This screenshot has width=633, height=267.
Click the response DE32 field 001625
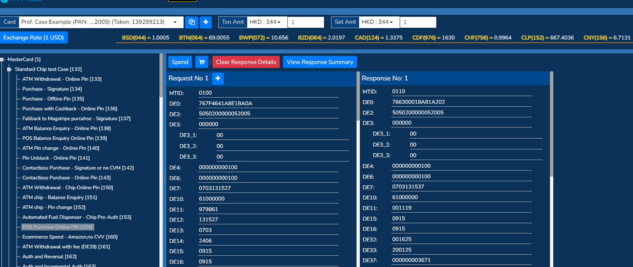pos(461,239)
